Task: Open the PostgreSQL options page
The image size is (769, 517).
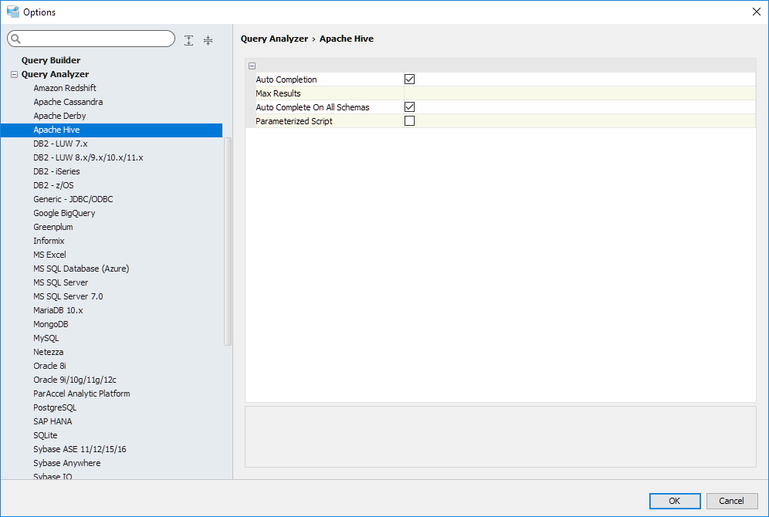Action: click(x=55, y=407)
